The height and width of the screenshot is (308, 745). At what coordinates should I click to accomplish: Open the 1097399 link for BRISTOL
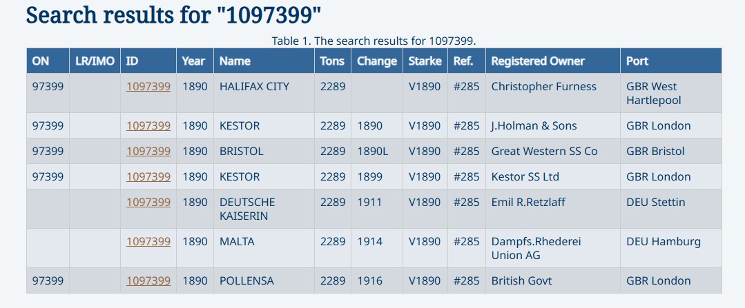point(148,152)
